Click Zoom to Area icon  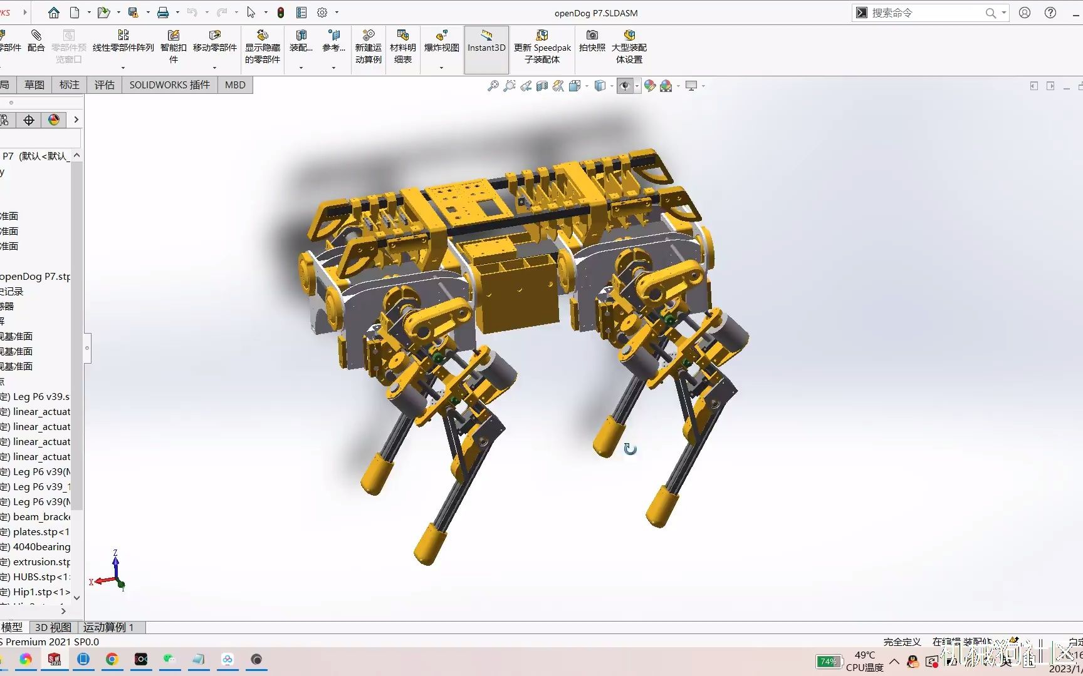pos(510,86)
